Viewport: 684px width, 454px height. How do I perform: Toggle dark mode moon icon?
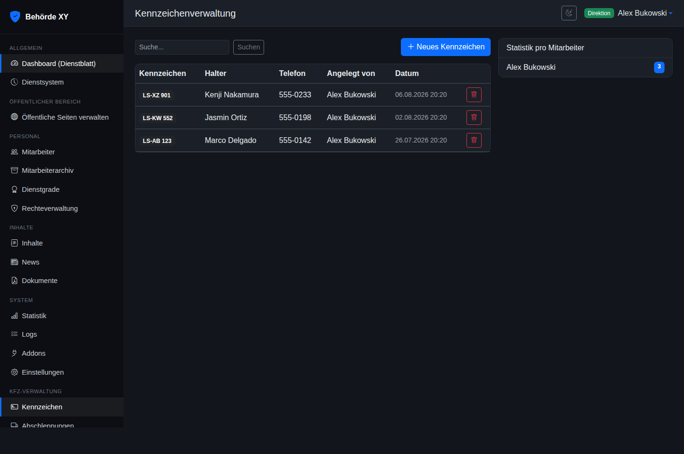coord(569,13)
